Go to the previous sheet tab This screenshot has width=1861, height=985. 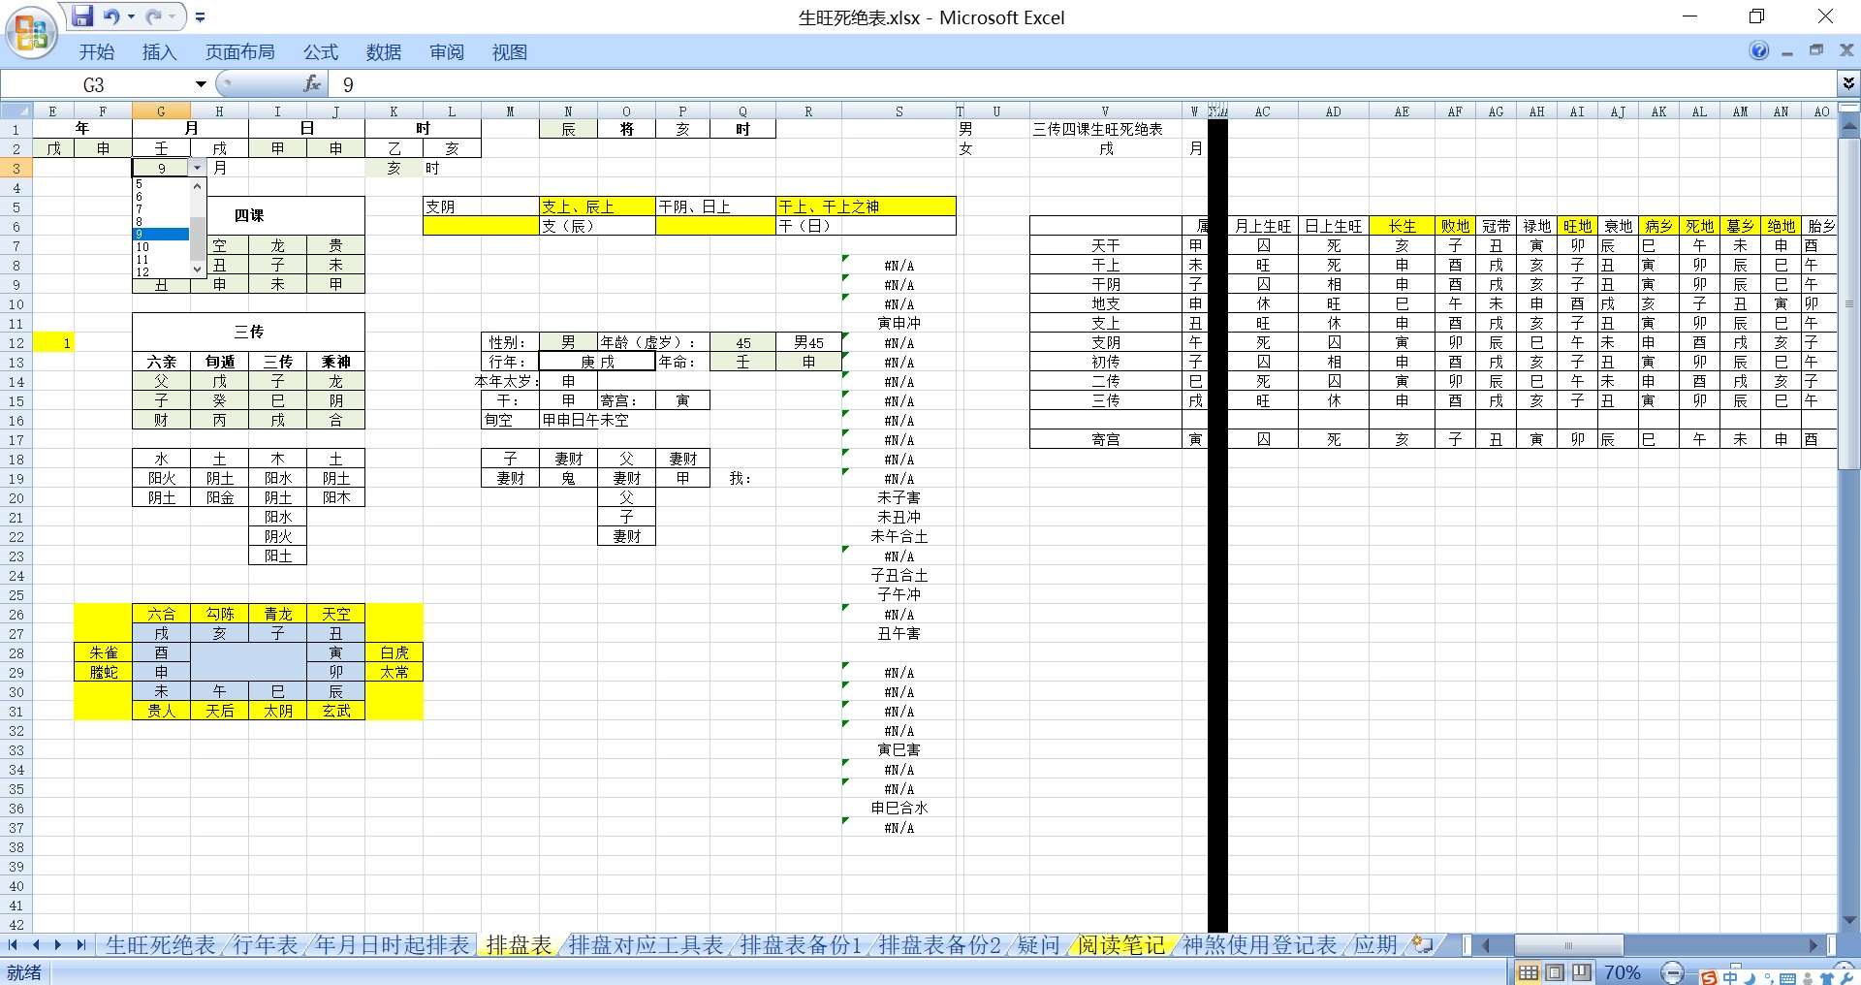pyautogui.click(x=36, y=944)
